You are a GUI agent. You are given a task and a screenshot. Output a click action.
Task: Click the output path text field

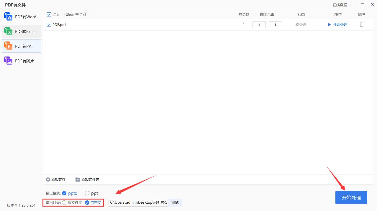138,203
